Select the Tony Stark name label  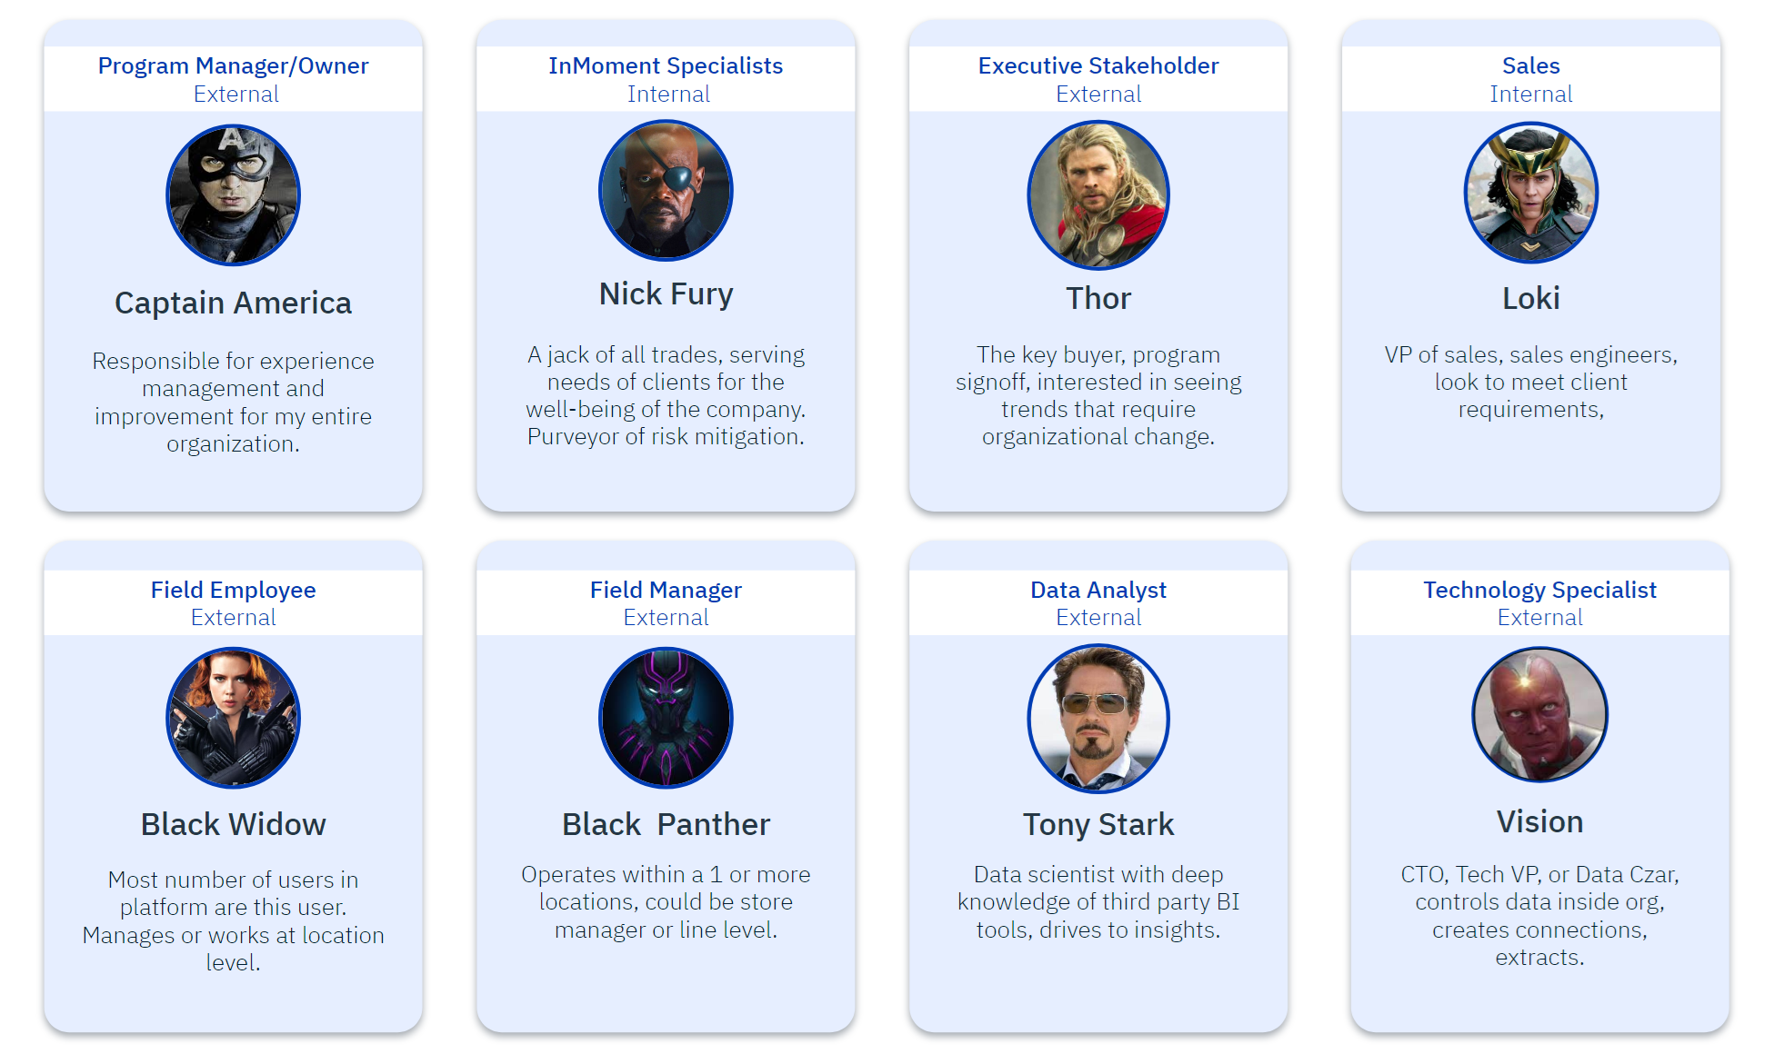1098,824
